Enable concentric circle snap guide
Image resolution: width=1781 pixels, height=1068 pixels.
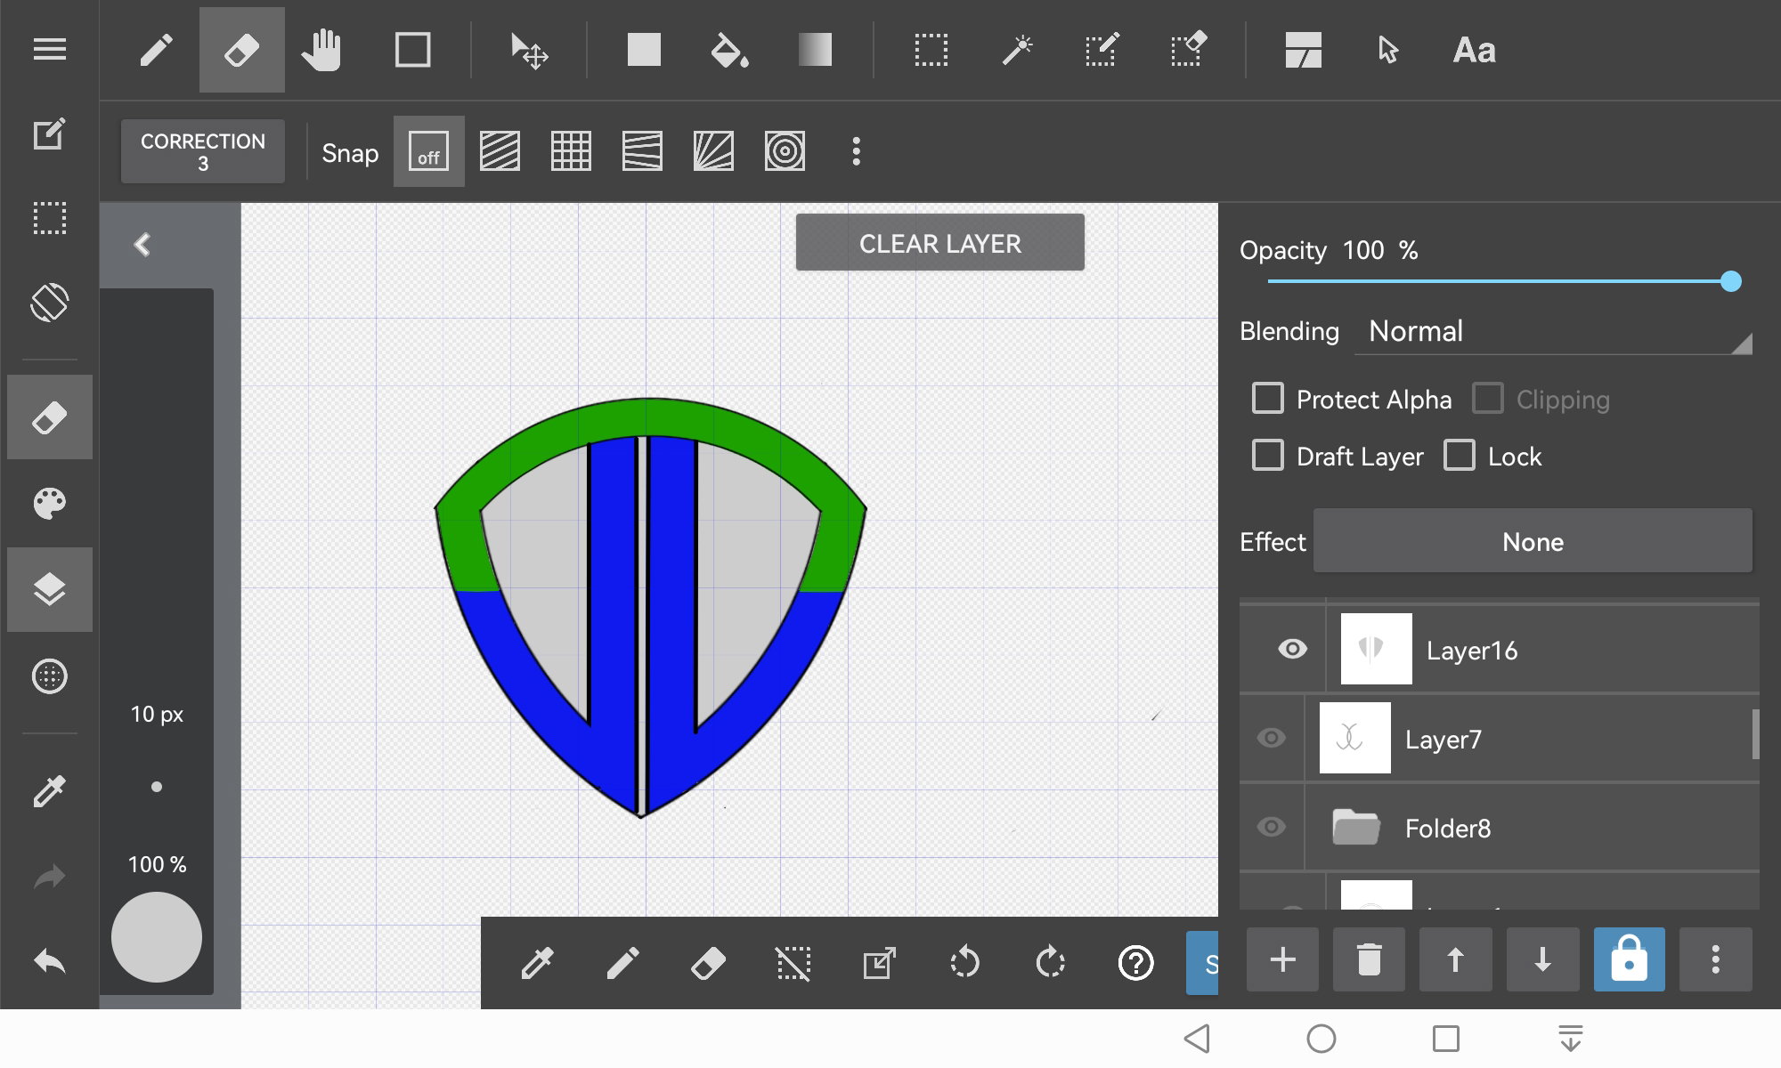pyautogui.click(x=785, y=151)
